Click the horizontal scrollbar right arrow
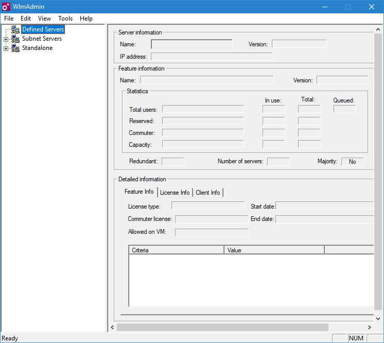Screen dimensions: 384x343 (369, 327)
